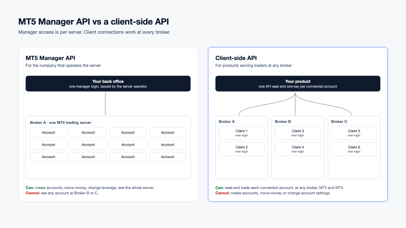The width and height of the screenshot is (406, 228).
Task: Select the 'Your back office' dark box
Action: [108, 84]
